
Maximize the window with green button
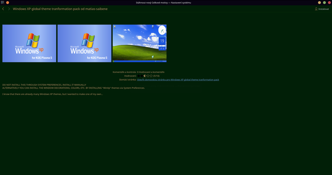(x=324, y=2)
